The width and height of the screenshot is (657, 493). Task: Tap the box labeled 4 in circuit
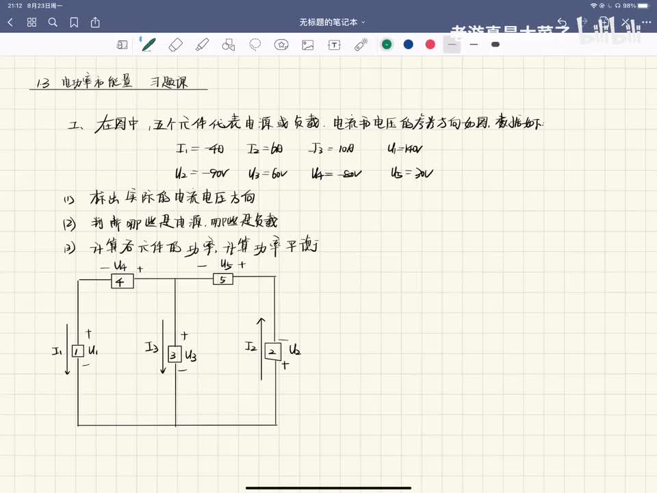pyautogui.click(x=123, y=281)
